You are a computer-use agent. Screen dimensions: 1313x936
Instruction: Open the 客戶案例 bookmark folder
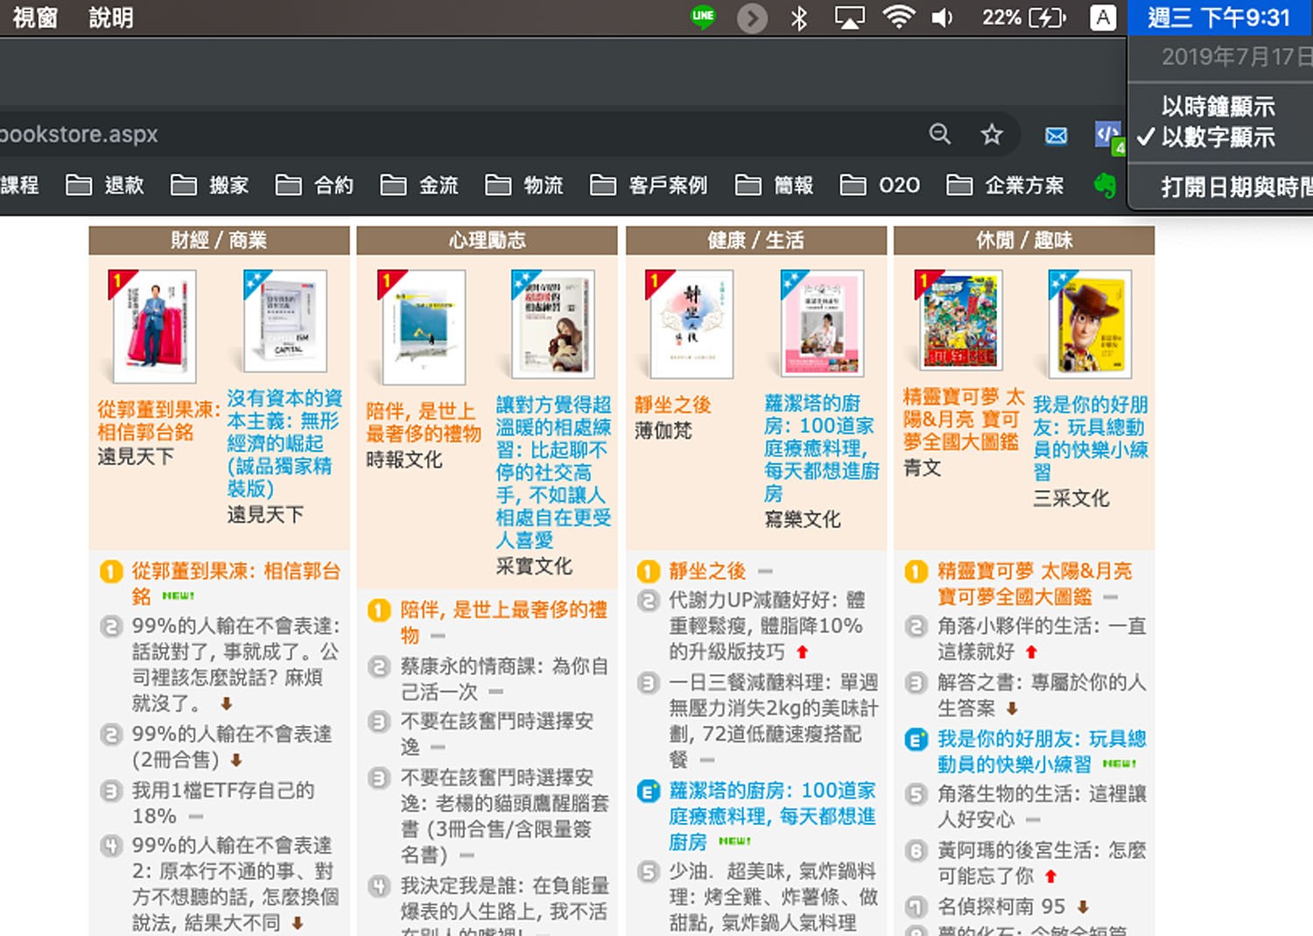click(649, 185)
